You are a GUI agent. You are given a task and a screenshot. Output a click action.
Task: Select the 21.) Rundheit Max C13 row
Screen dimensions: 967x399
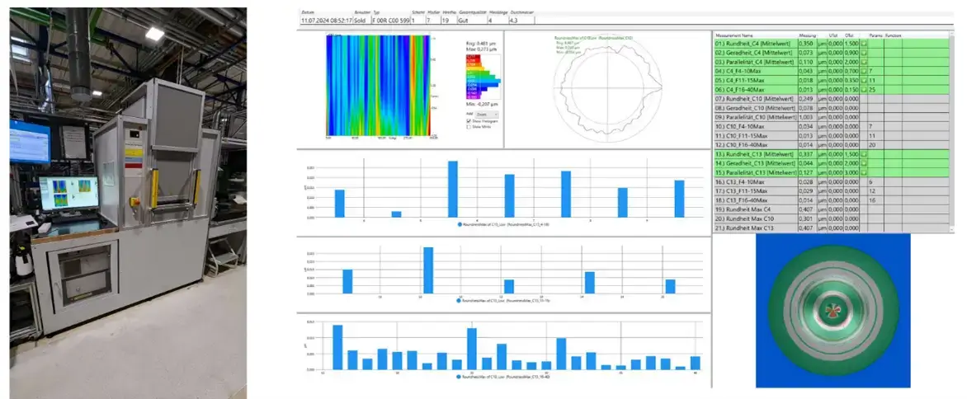(x=833, y=228)
